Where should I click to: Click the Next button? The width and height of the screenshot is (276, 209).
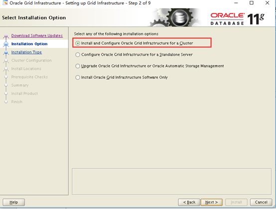click(x=212, y=202)
